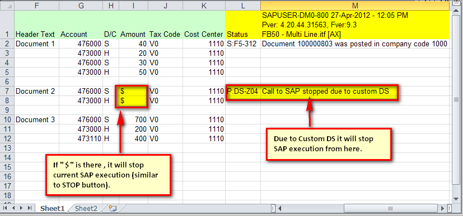
Task: Go to first sheet navigation arrow
Action: (6, 208)
